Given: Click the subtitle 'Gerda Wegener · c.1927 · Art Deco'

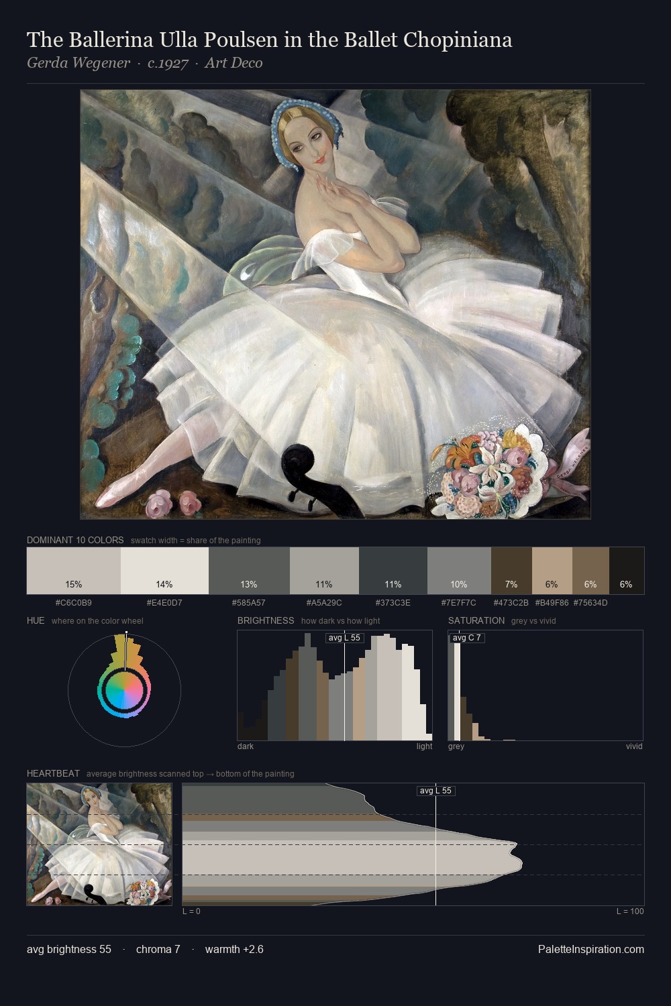Looking at the screenshot, I should tap(145, 63).
